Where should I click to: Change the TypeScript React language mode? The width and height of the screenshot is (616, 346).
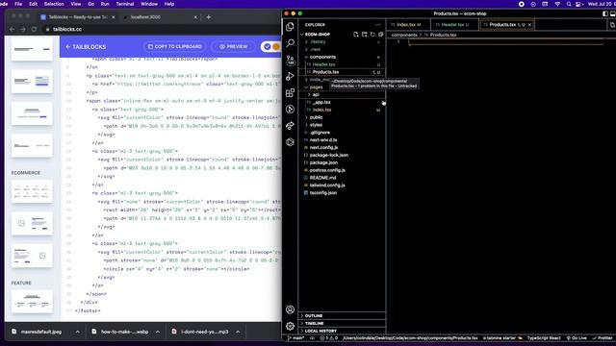click(544, 338)
